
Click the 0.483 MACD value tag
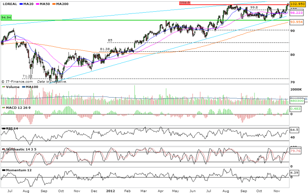(295, 109)
